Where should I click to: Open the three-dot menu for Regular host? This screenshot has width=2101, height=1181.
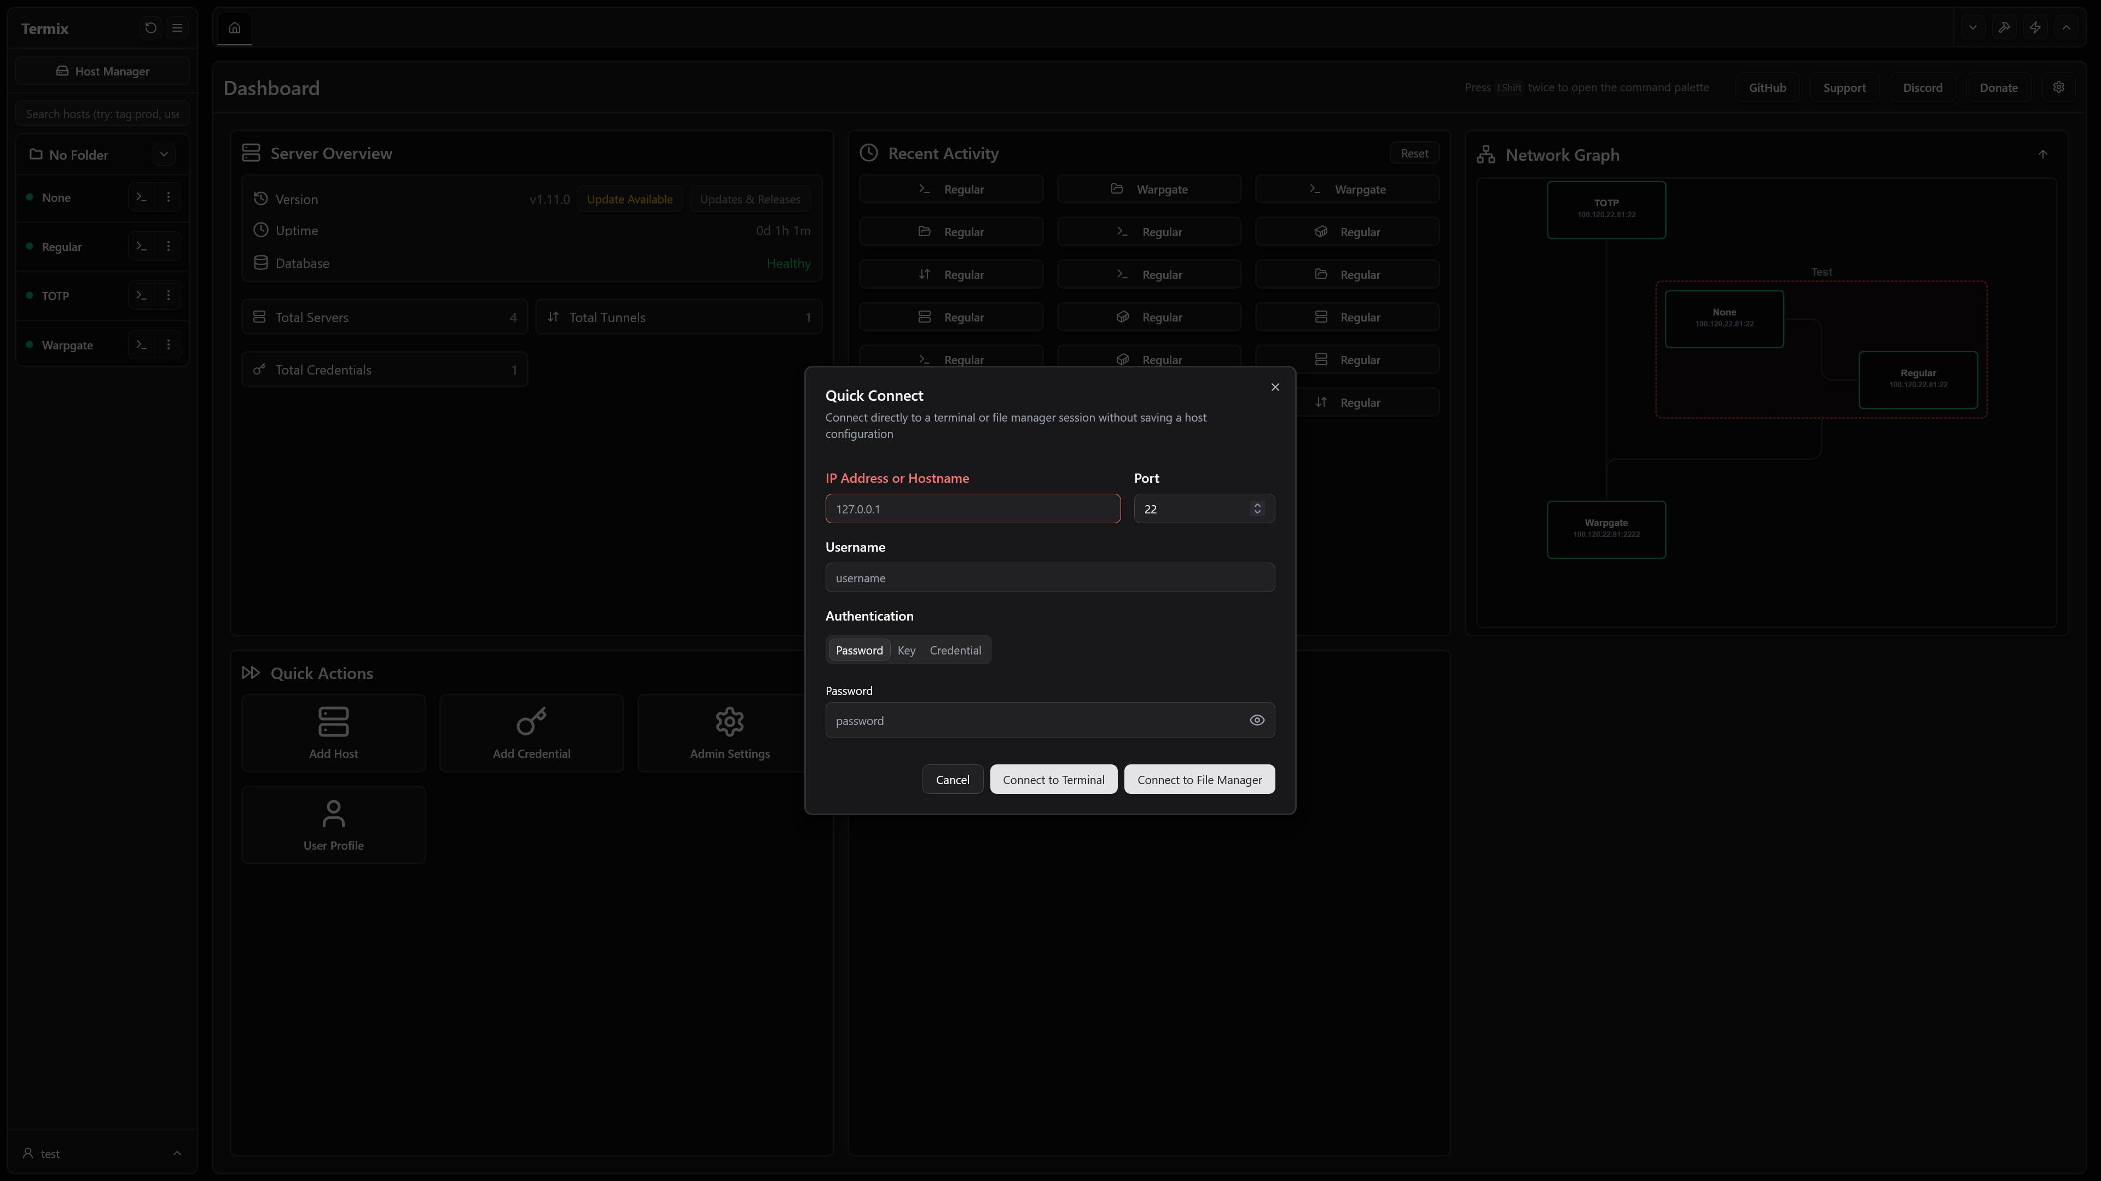coord(169,246)
